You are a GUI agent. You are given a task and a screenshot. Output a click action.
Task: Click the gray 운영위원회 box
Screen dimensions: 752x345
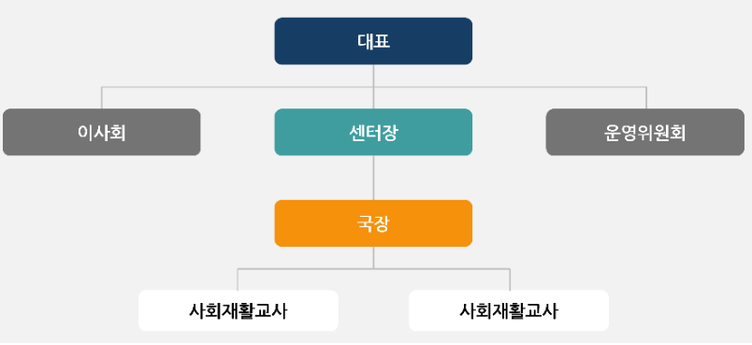tap(645, 132)
